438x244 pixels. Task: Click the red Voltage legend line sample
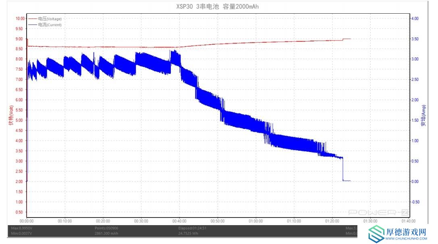click(33, 18)
